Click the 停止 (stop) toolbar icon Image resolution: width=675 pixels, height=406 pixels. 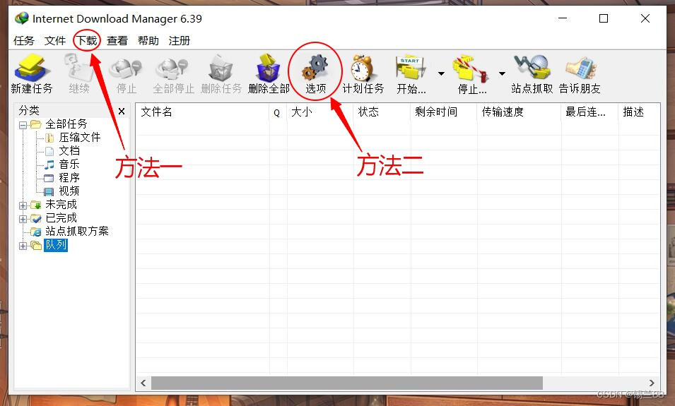126,68
